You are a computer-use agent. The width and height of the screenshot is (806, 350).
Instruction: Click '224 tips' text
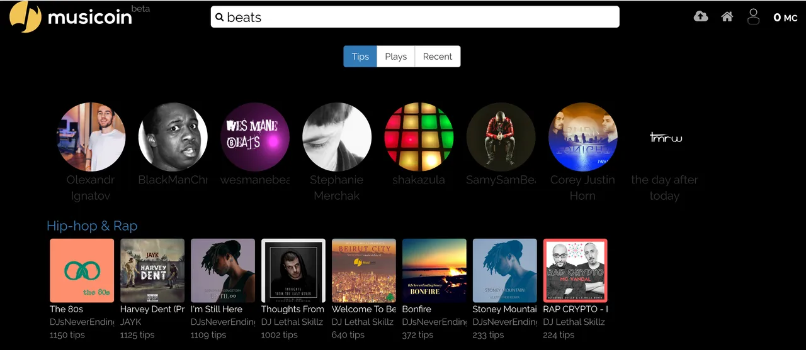(559, 335)
